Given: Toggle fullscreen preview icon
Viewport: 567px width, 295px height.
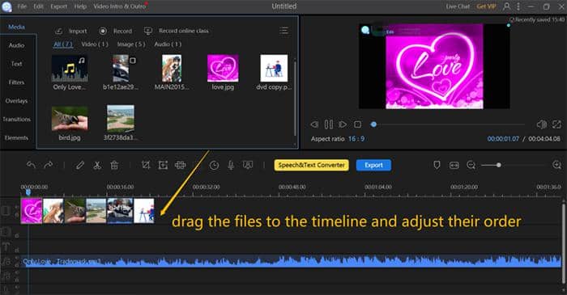Looking at the screenshot, I should (x=556, y=124).
